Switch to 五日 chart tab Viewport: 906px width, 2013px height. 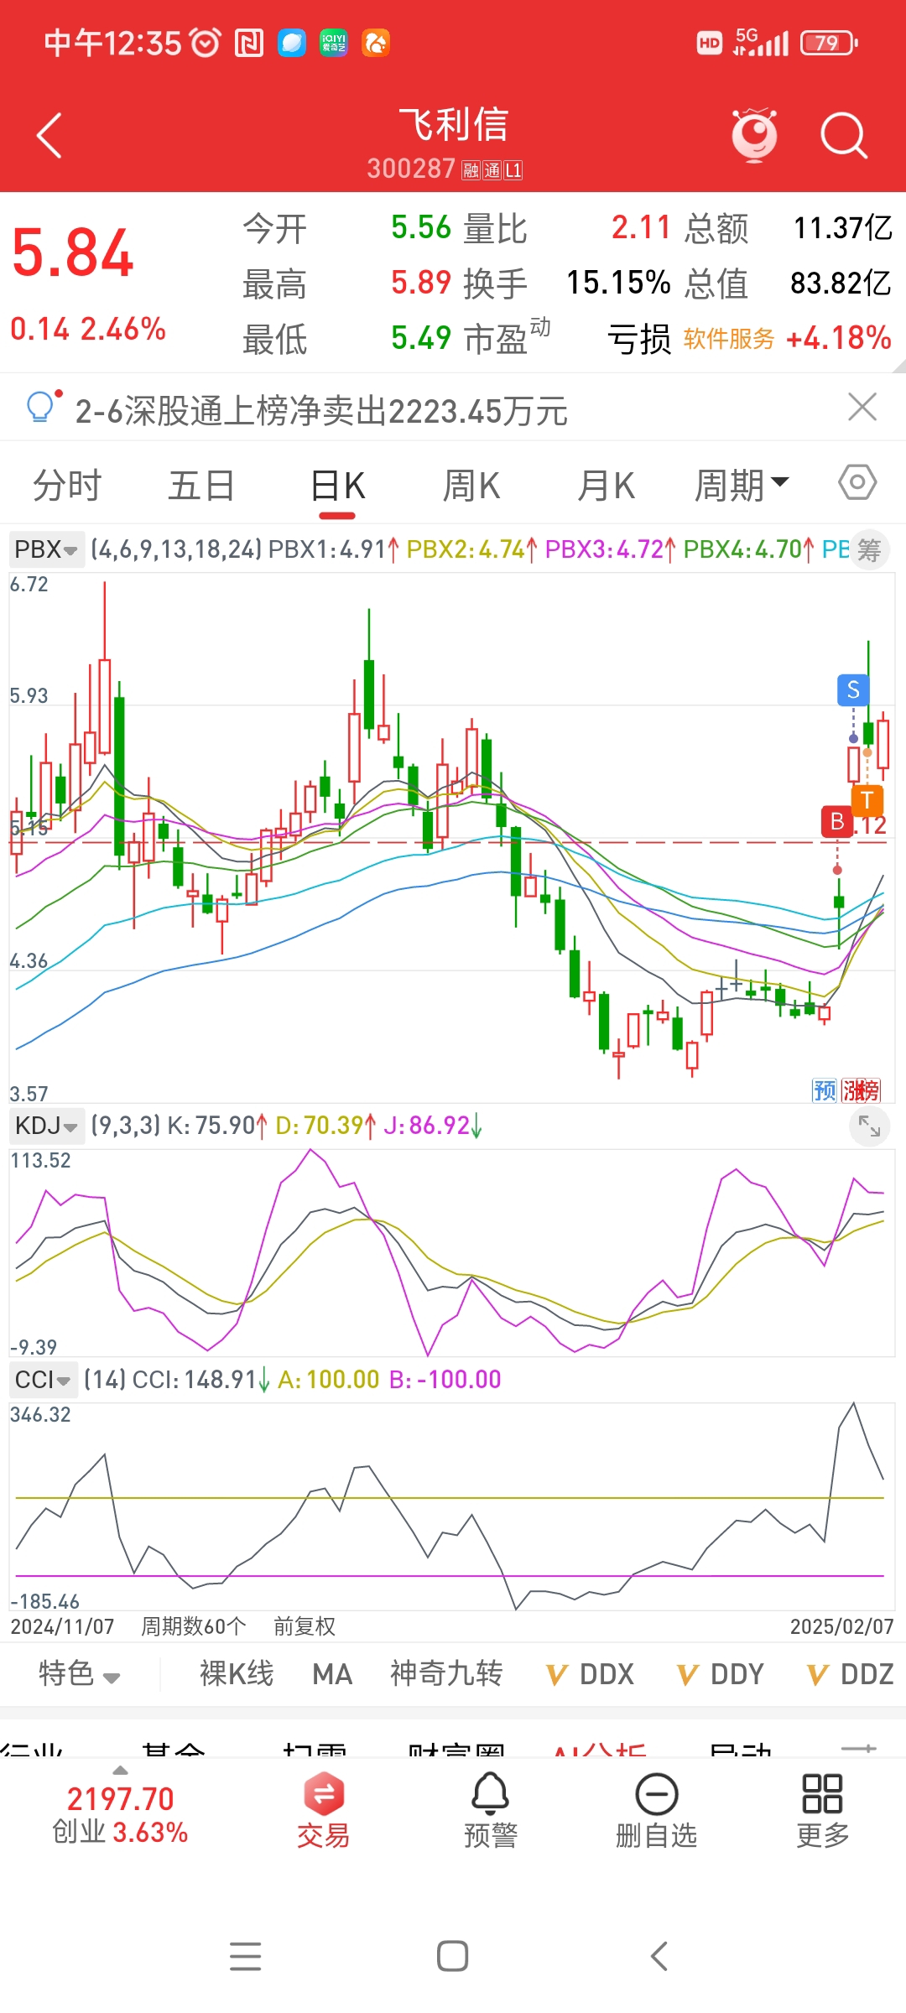click(x=201, y=485)
